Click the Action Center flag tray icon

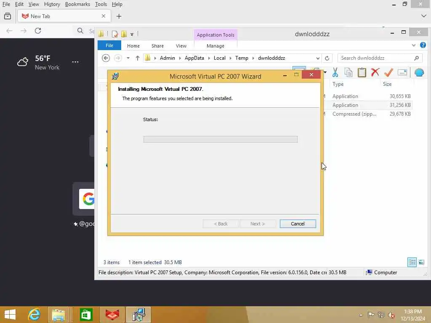[x=371, y=315]
